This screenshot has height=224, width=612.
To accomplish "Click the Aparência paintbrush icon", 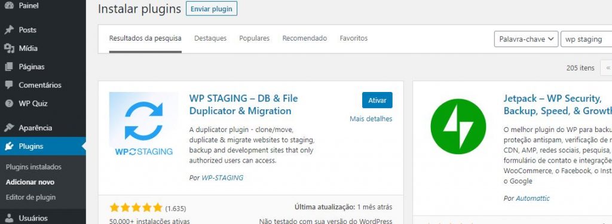I will point(9,128).
